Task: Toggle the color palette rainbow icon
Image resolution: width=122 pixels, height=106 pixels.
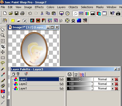Action: click(87, 13)
